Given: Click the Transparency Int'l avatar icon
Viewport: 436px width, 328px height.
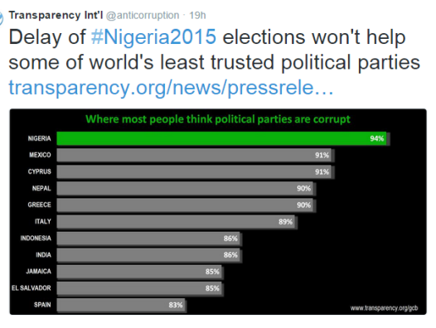Looking at the screenshot, I should click(x=1, y=18).
